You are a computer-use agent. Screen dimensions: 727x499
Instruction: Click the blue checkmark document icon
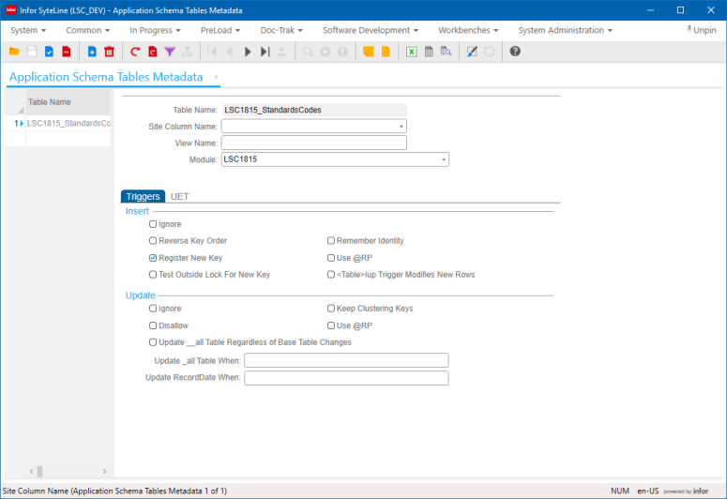pos(49,52)
